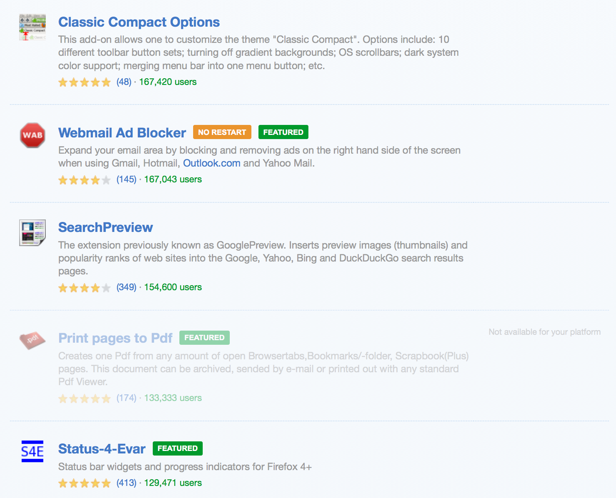View the 145 reviews for Webmail Ad Blocker
The height and width of the screenshot is (498, 616).
tap(127, 179)
